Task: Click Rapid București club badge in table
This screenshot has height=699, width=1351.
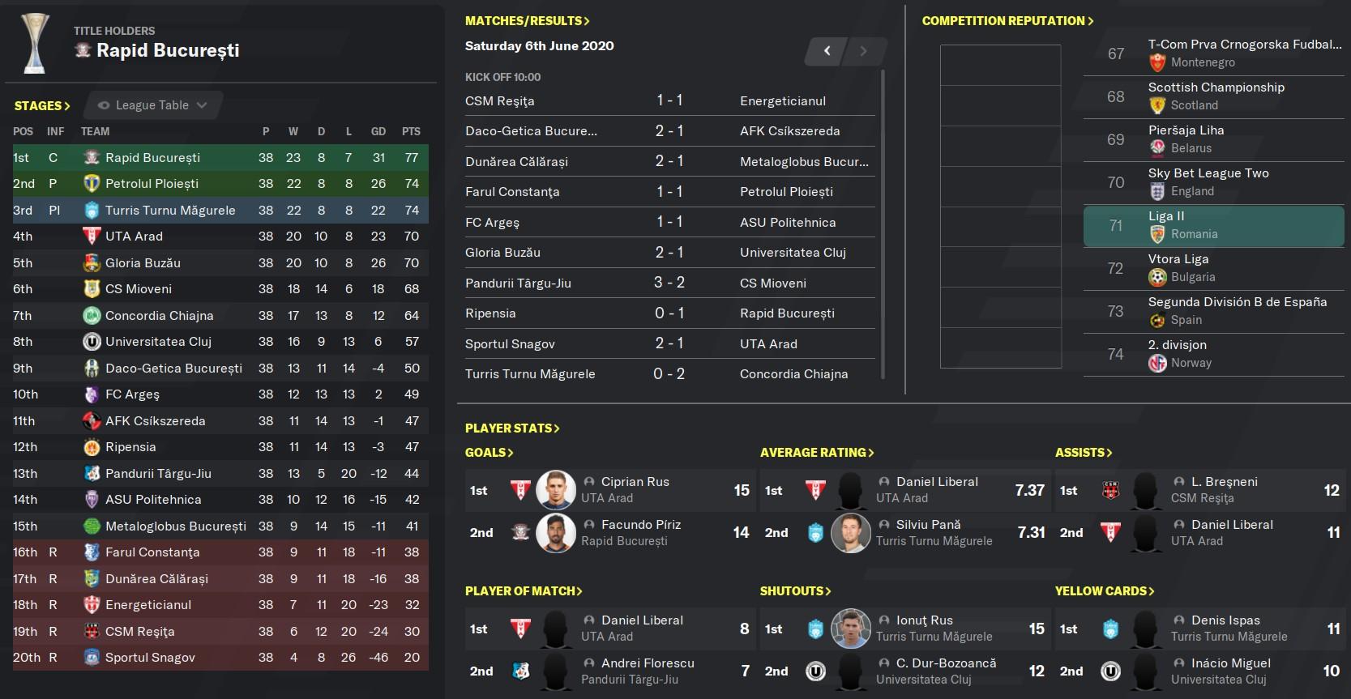Action: pyautogui.click(x=92, y=158)
